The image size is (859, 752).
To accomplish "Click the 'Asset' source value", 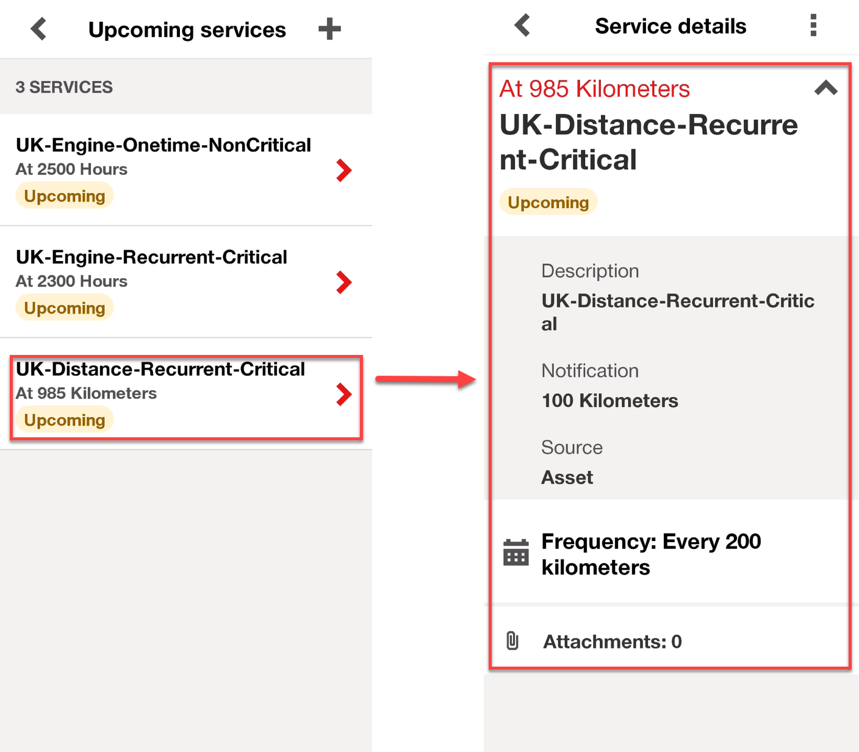I will click(567, 478).
